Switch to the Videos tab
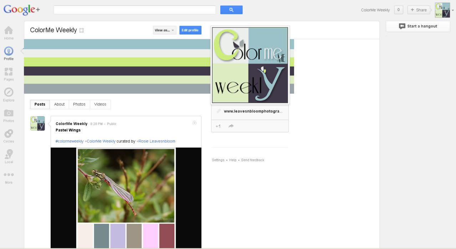The width and height of the screenshot is (456, 249). 100,104
